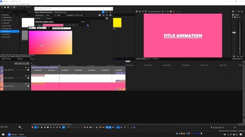Open the Options menu
The height and width of the screenshot is (137, 245).
click(x=23, y=4)
